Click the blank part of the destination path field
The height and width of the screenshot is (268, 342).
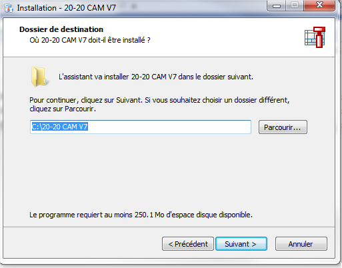pyautogui.click(x=169, y=127)
